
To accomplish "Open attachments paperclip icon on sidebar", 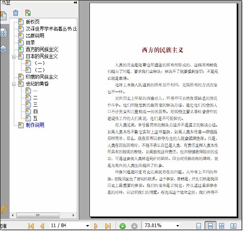I will [4, 209].
